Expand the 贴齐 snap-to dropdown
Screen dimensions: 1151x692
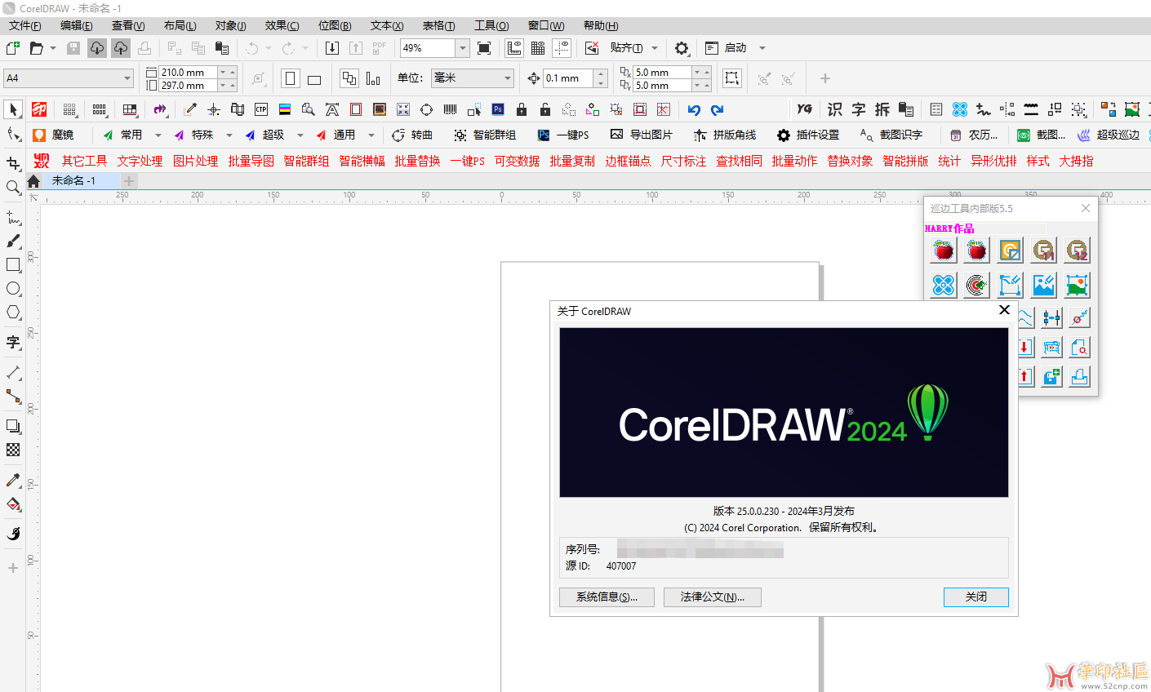point(655,48)
